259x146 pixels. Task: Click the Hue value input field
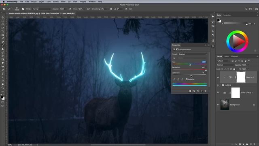pyautogui.click(x=204, y=62)
